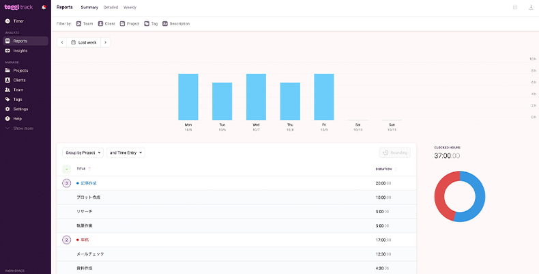Collapse all rows with green chevron toggle

pos(66,169)
